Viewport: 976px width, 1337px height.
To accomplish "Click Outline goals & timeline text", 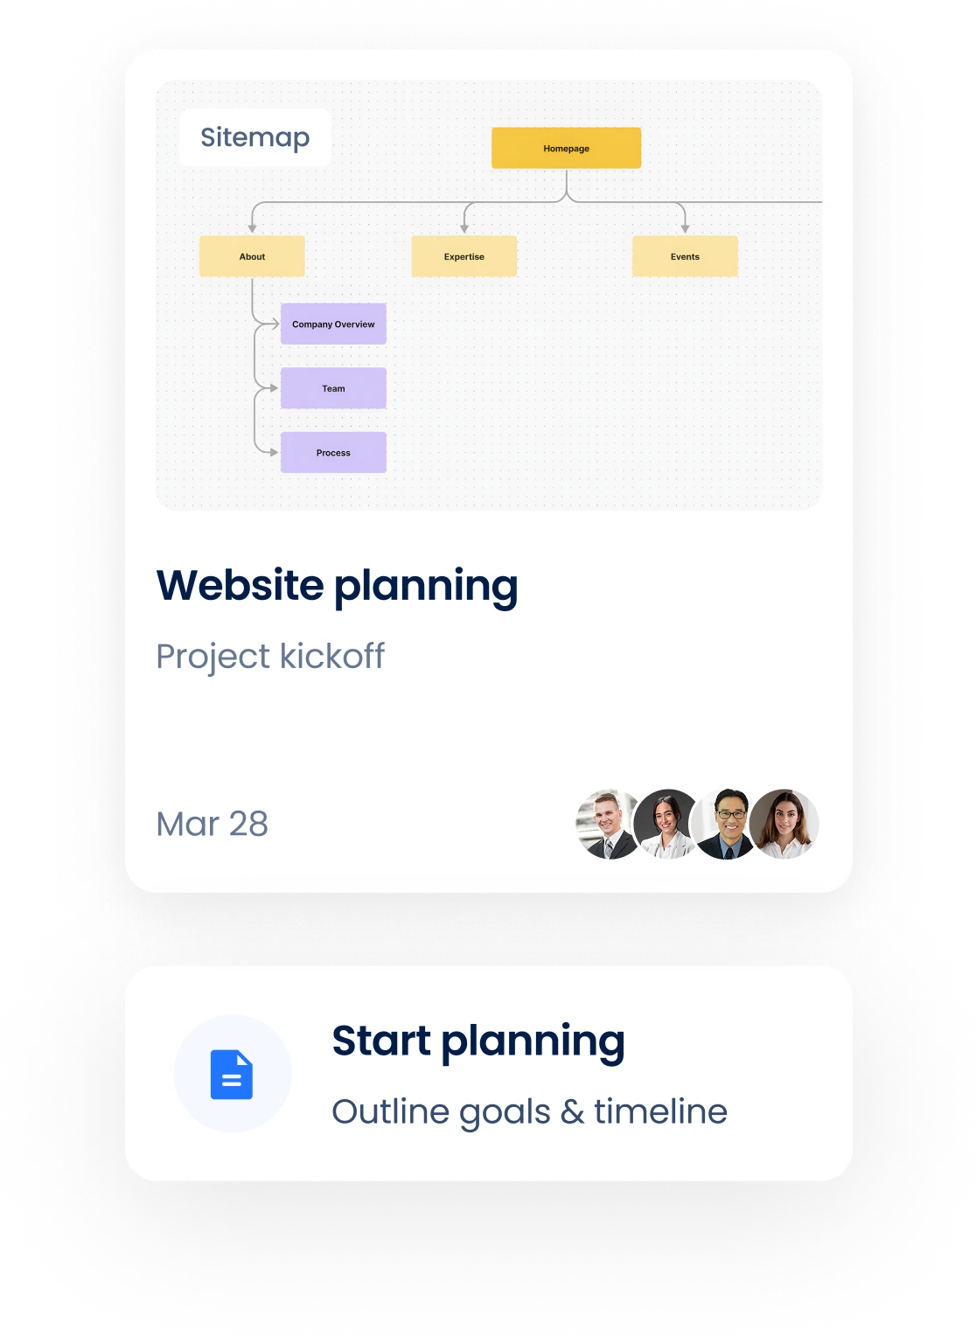I will (x=529, y=1112).
